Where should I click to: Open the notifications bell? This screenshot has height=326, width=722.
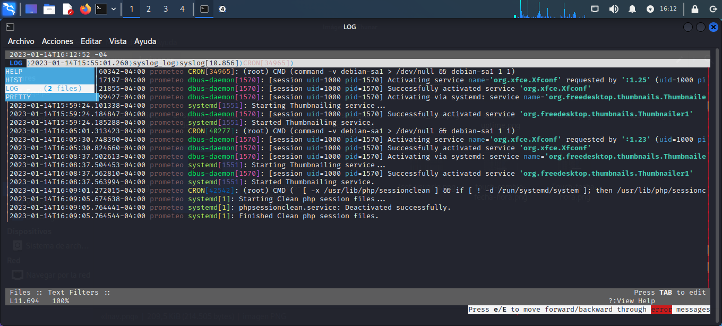632,9
